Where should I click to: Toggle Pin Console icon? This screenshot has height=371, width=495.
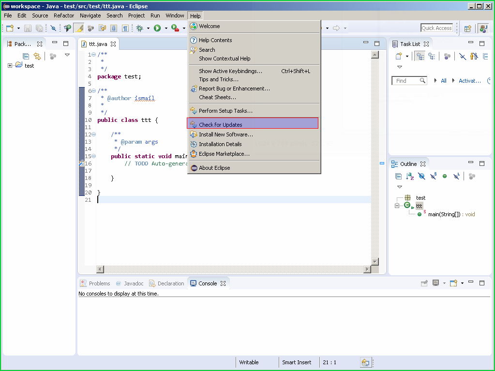pyautogui.click(x=424, y=283)
